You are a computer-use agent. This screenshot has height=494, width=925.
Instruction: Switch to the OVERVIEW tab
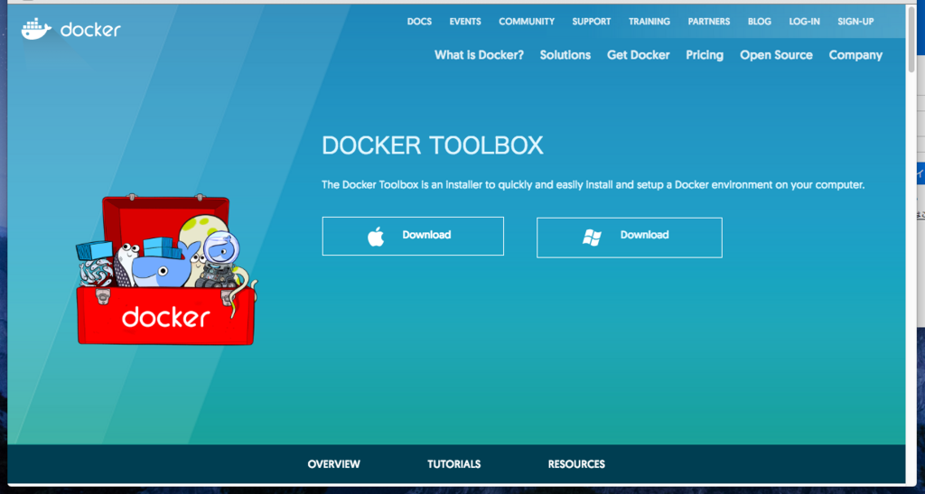(x=334, y=464)
